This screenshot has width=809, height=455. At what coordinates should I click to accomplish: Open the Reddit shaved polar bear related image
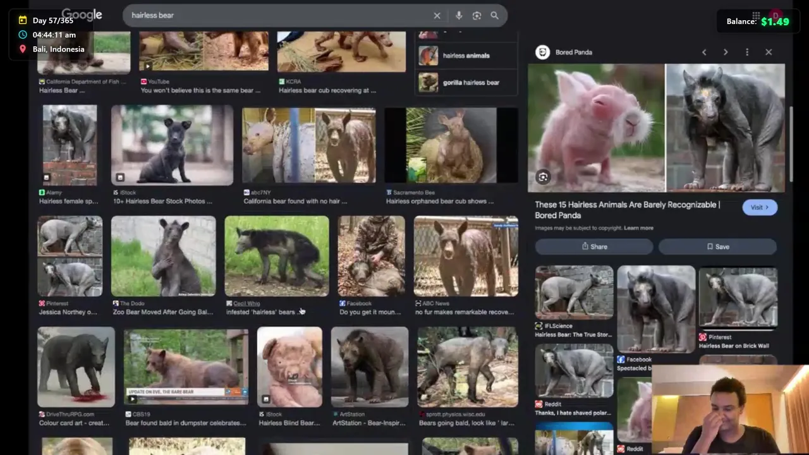coord(574,370)
